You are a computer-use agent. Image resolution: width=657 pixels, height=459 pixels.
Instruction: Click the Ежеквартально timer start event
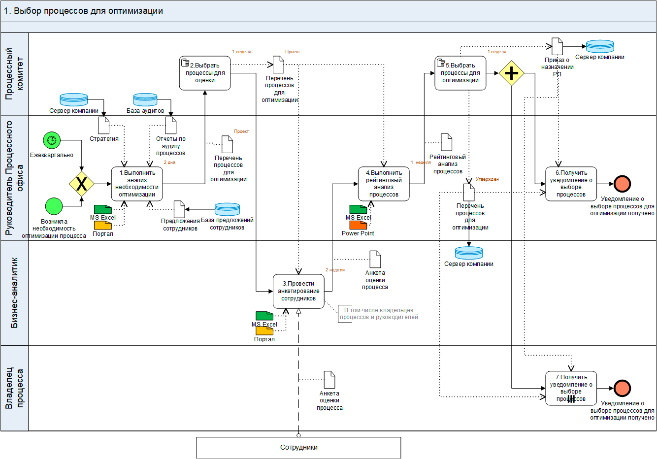pyautogui.click(x=52, y=140)
